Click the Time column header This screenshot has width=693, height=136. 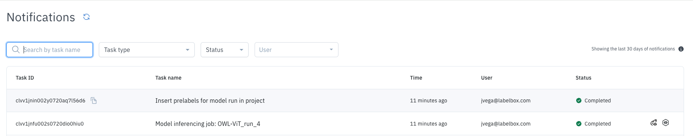(x=416, y=78)
